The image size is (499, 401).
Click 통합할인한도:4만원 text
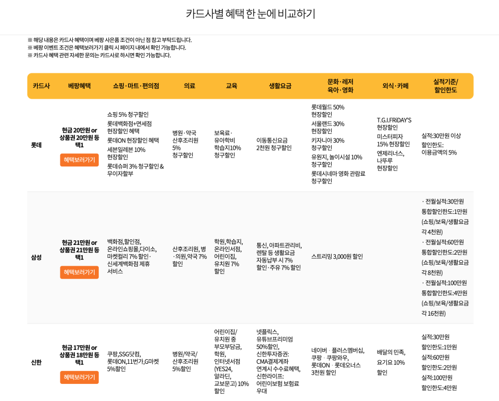click(445, 293)
